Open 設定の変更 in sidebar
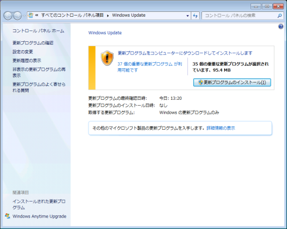The image size is (287, 229). (x=23, y=52)
